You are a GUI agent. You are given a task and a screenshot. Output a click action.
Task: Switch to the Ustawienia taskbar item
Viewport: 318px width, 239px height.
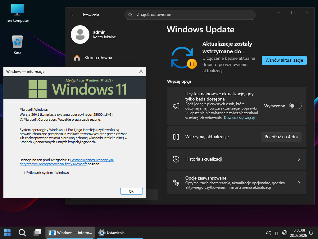click(112, 232)
